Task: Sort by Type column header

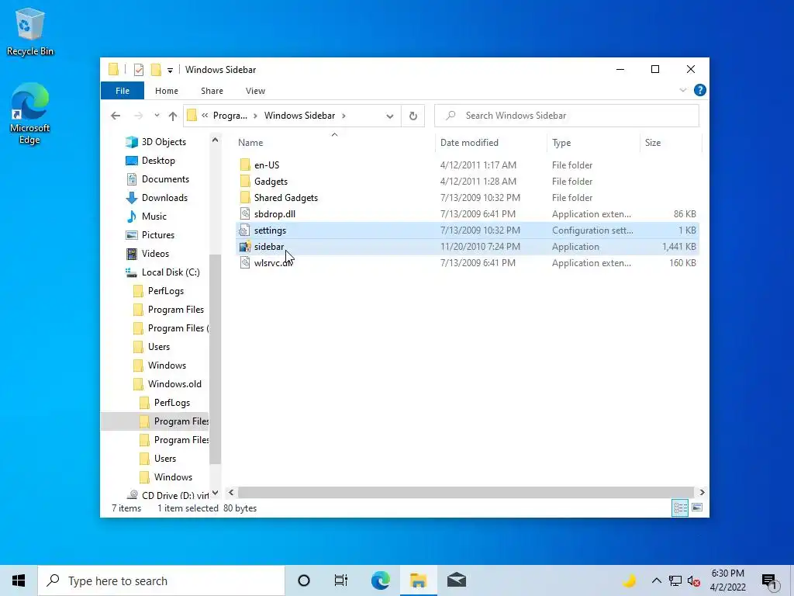Action: (593, 143)
